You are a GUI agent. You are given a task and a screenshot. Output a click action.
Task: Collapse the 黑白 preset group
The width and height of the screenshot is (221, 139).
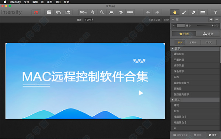(x=172, y=100)
